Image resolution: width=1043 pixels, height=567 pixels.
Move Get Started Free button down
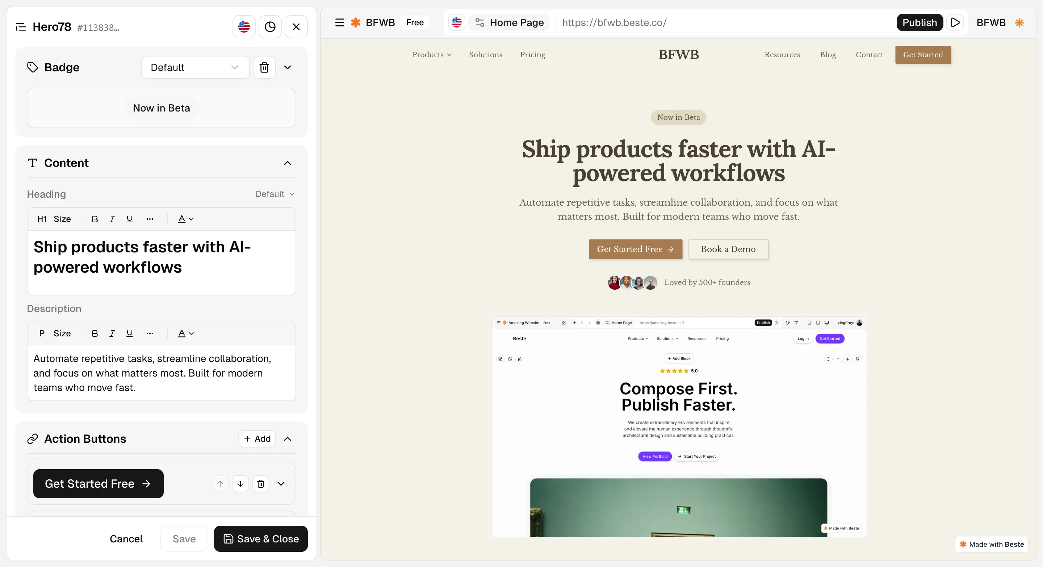click(x=240, y=484)
